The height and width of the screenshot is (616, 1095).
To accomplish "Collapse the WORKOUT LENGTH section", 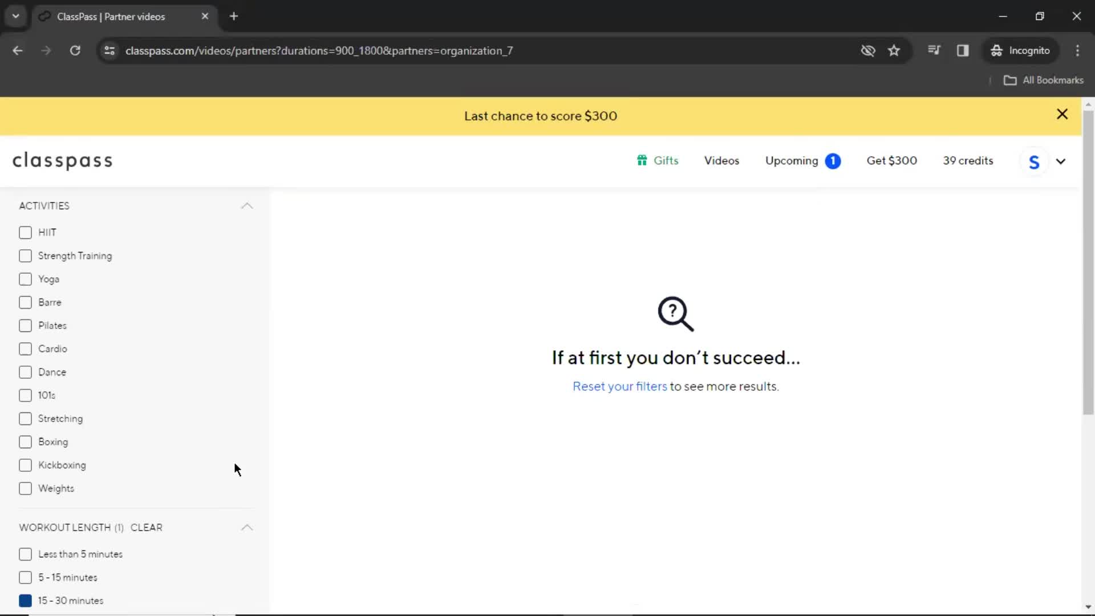I will 247,526.
